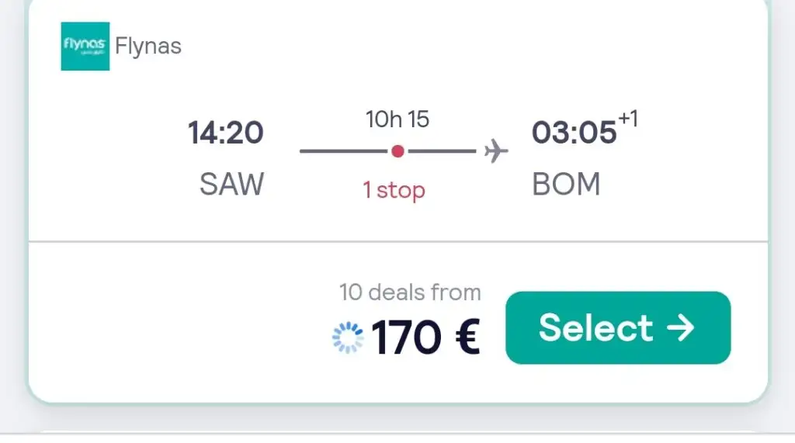
Task: Click the arrow inside the Select button
Action: coord(680,328)
